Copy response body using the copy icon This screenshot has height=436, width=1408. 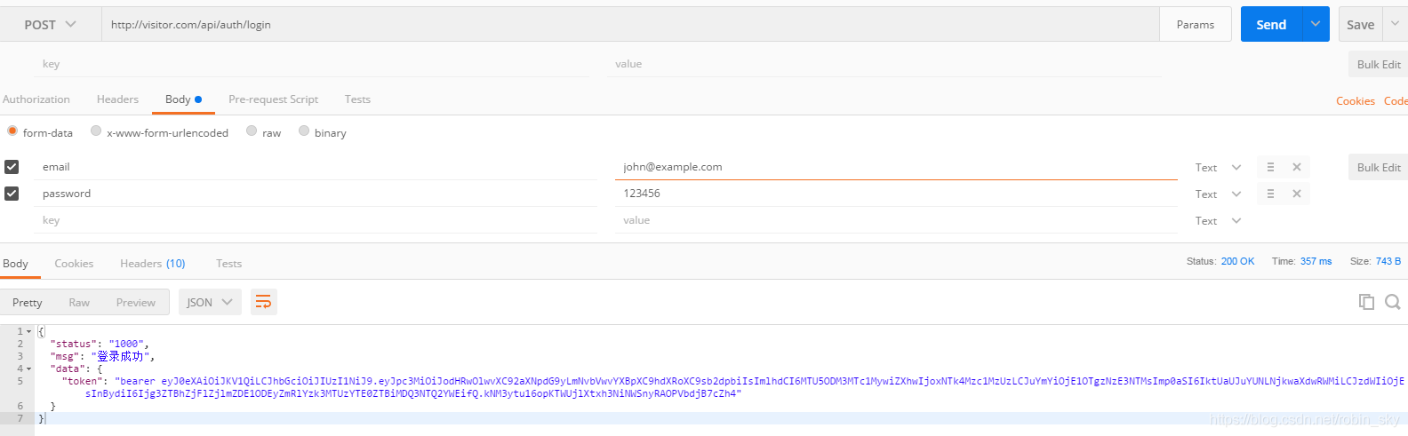[x=1366, y=302]
